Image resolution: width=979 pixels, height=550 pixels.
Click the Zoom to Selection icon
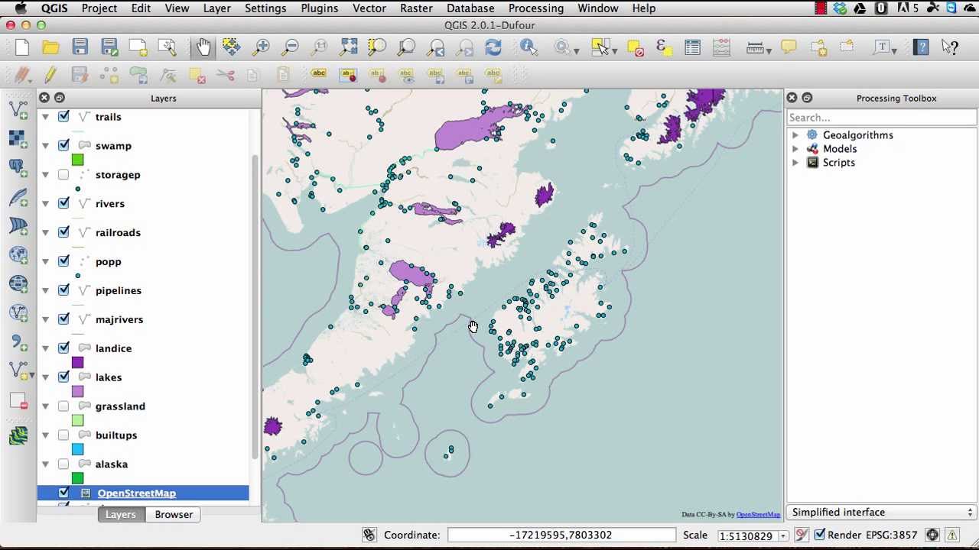coord(378,47)
